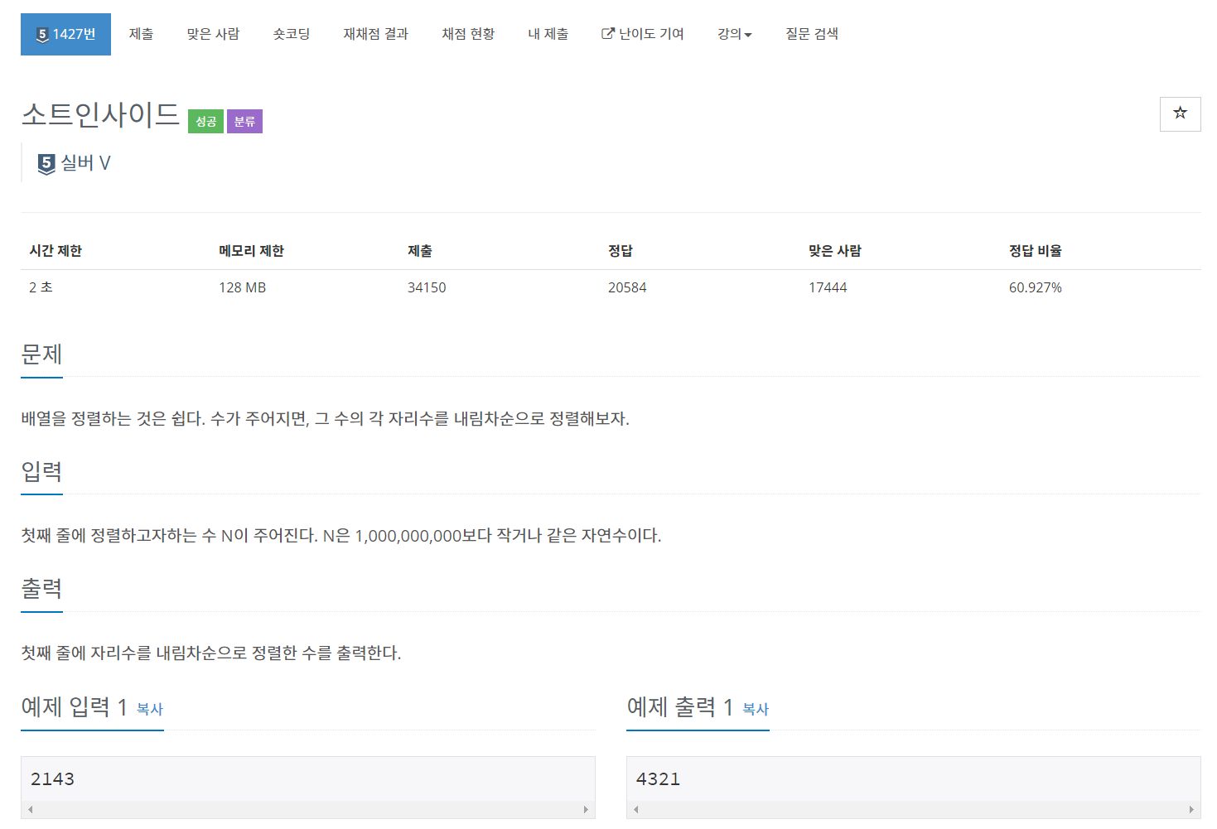Click left arrow of sample output scrollbar
Viewport: 1217px width, 829px height.
point(636,810)
